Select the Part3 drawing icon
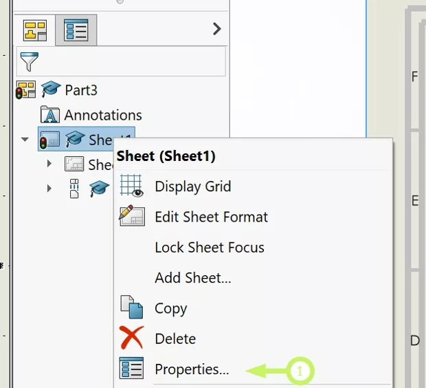This screenshot has width=426, height=388. click(x=26, y=89)
